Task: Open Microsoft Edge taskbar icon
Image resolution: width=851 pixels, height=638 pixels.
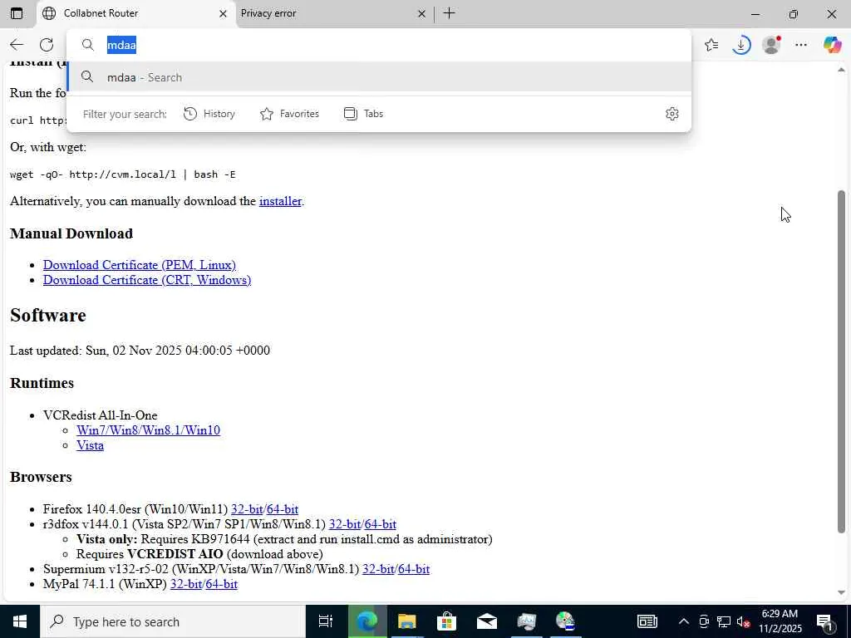Action: coord(366,621)
